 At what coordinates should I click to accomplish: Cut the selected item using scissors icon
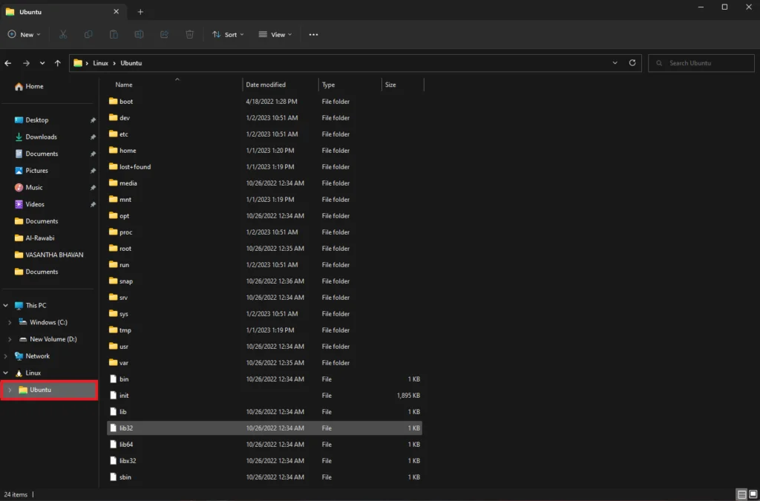coord(63,34)
